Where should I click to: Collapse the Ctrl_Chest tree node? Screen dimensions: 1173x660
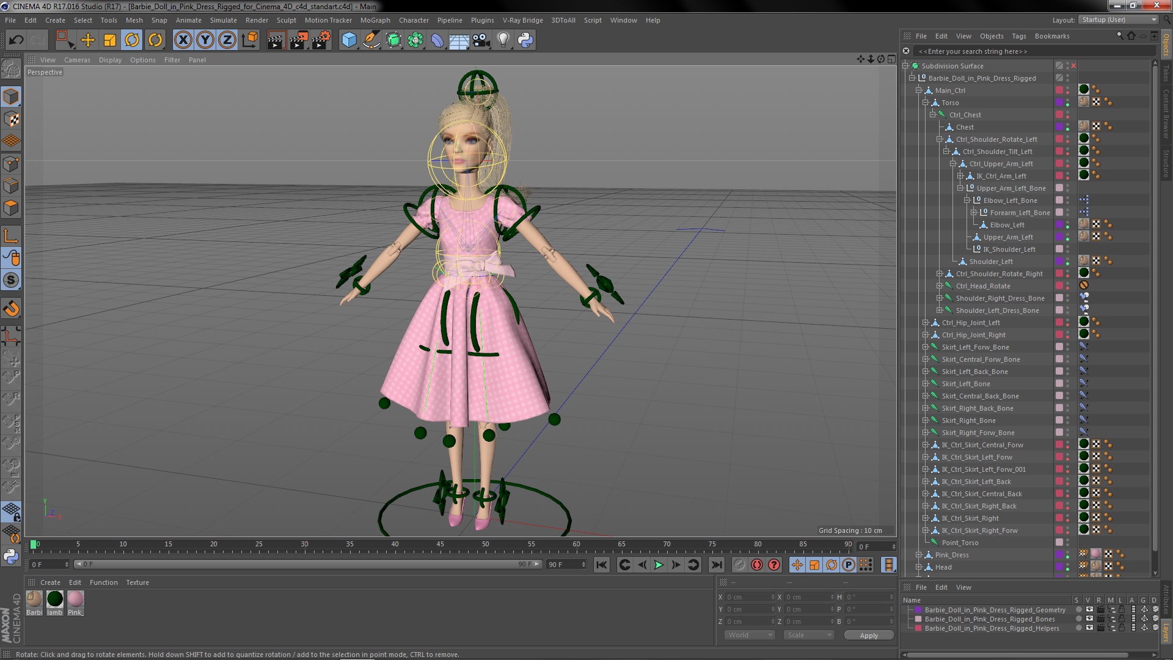pyautogui.click(x=932, y=115)
